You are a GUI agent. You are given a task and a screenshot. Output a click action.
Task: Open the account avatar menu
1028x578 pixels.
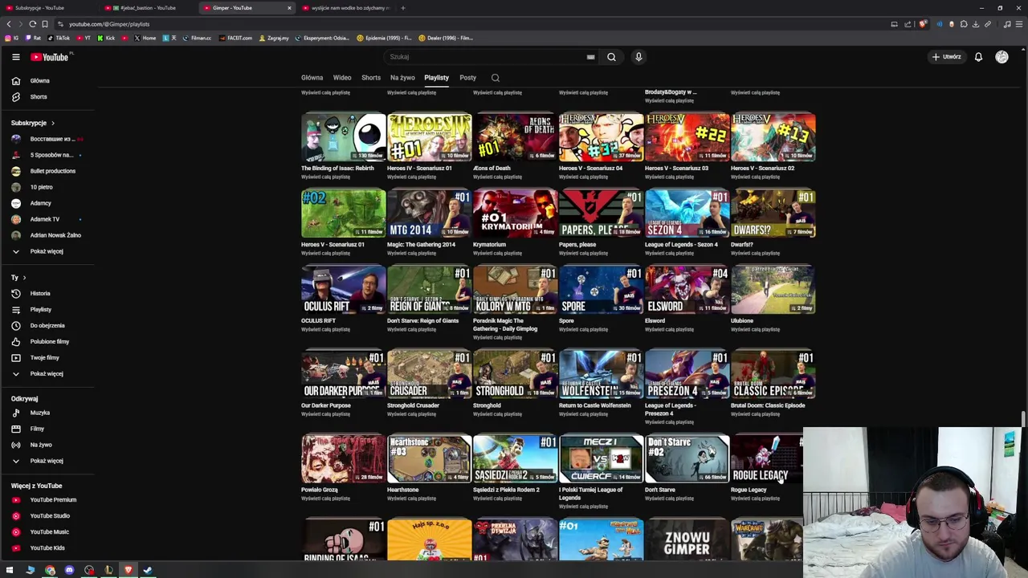point(1001,57)
